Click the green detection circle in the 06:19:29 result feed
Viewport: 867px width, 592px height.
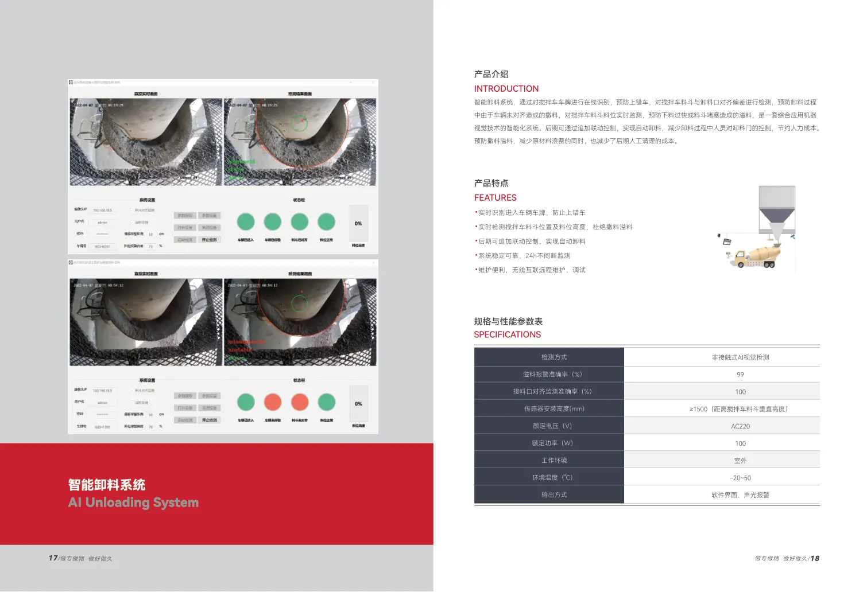[299, 123]
